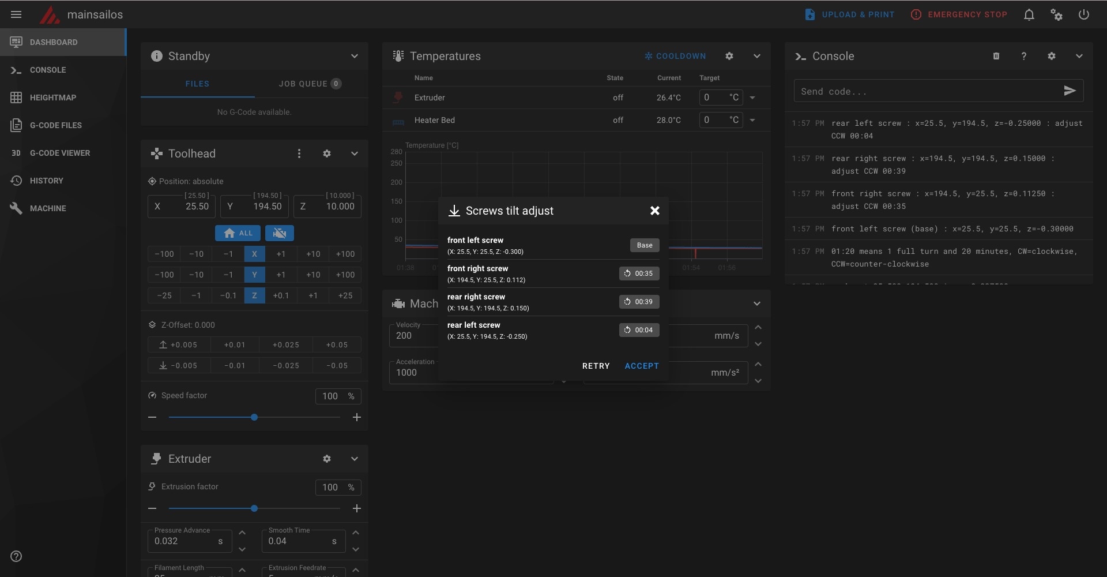Open the notifications bell

tap(1029, 14)
